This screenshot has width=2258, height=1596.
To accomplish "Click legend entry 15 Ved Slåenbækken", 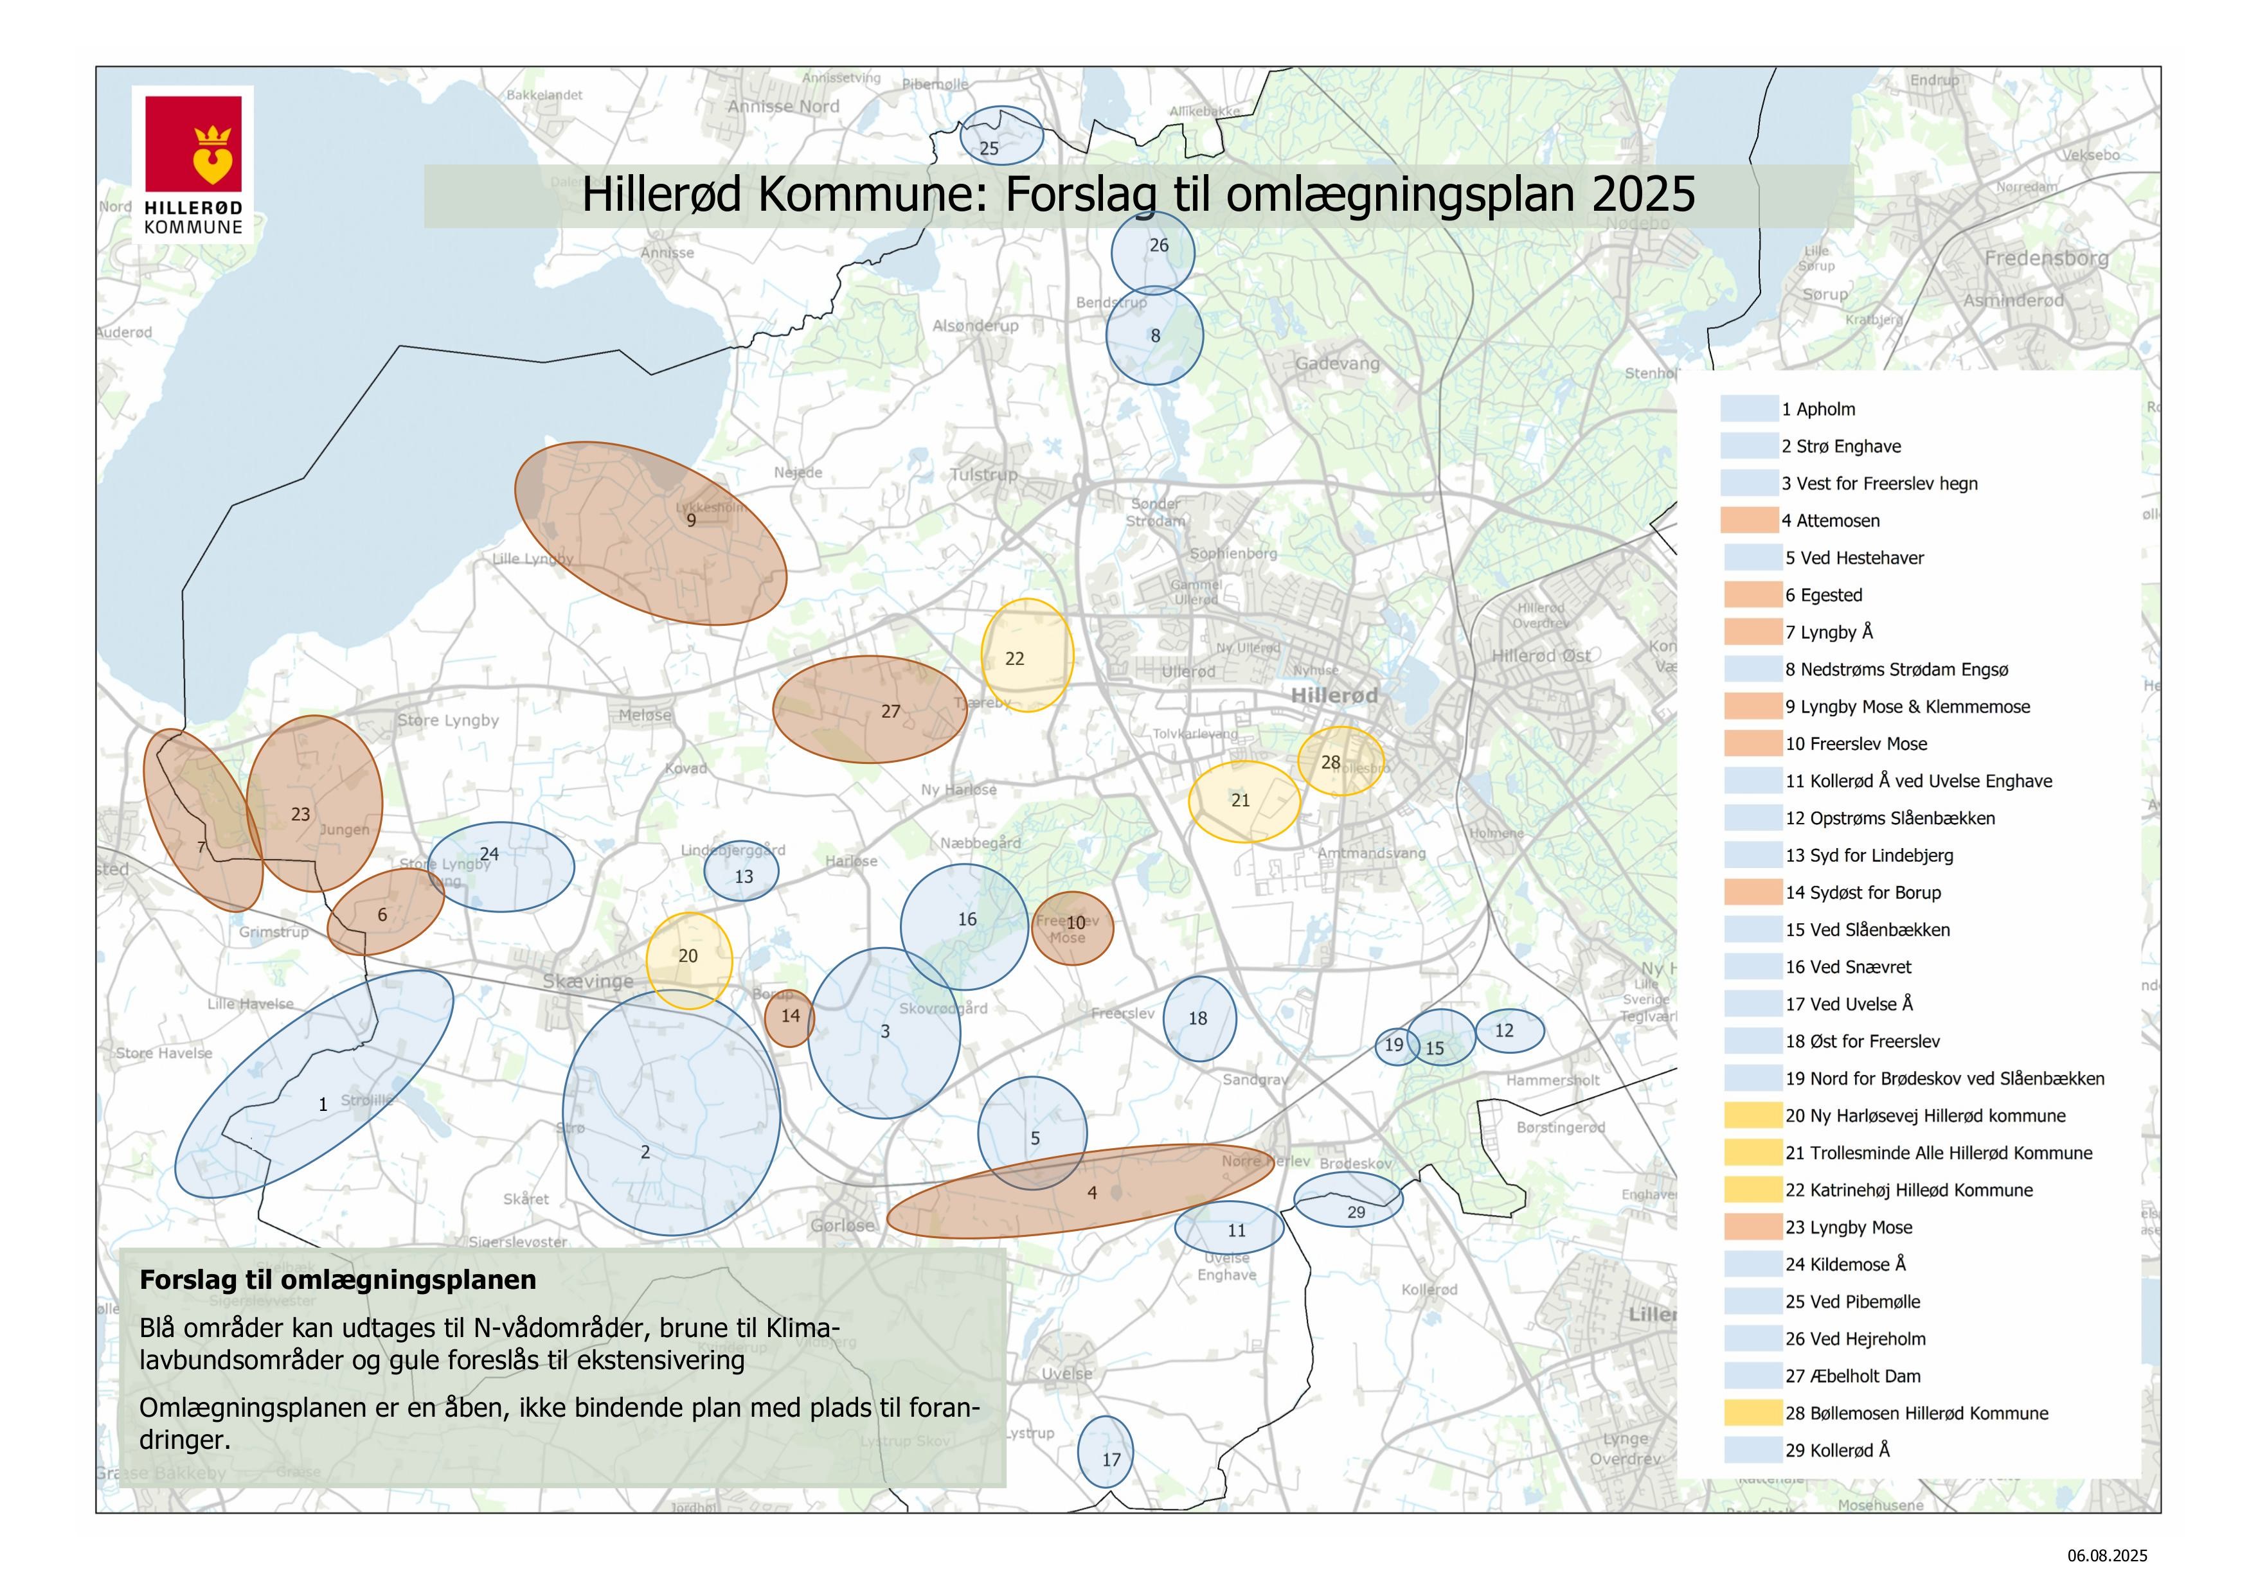I will pos(1868,930).
